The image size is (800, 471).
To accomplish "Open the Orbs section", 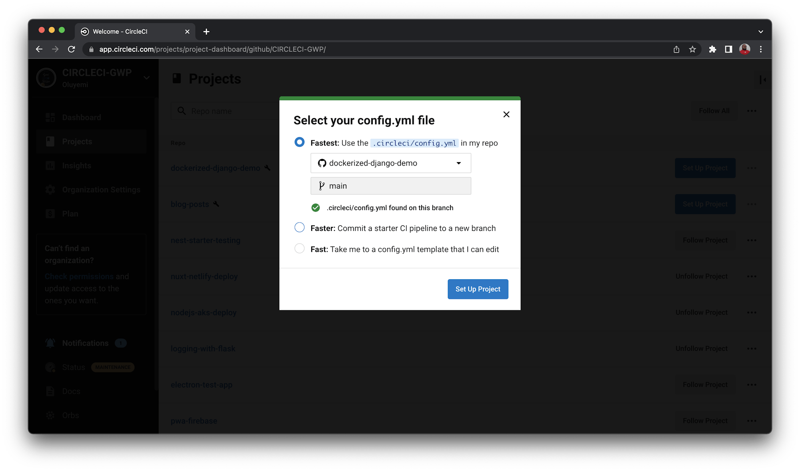I will (71, 415).
